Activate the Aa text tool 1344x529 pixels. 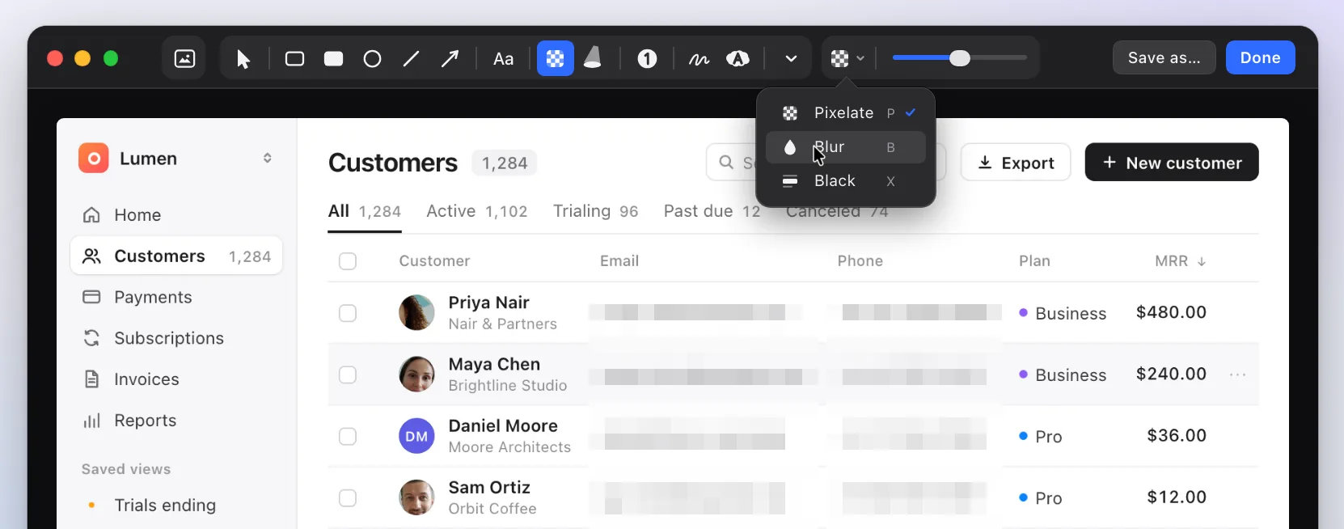pos(503,59)
